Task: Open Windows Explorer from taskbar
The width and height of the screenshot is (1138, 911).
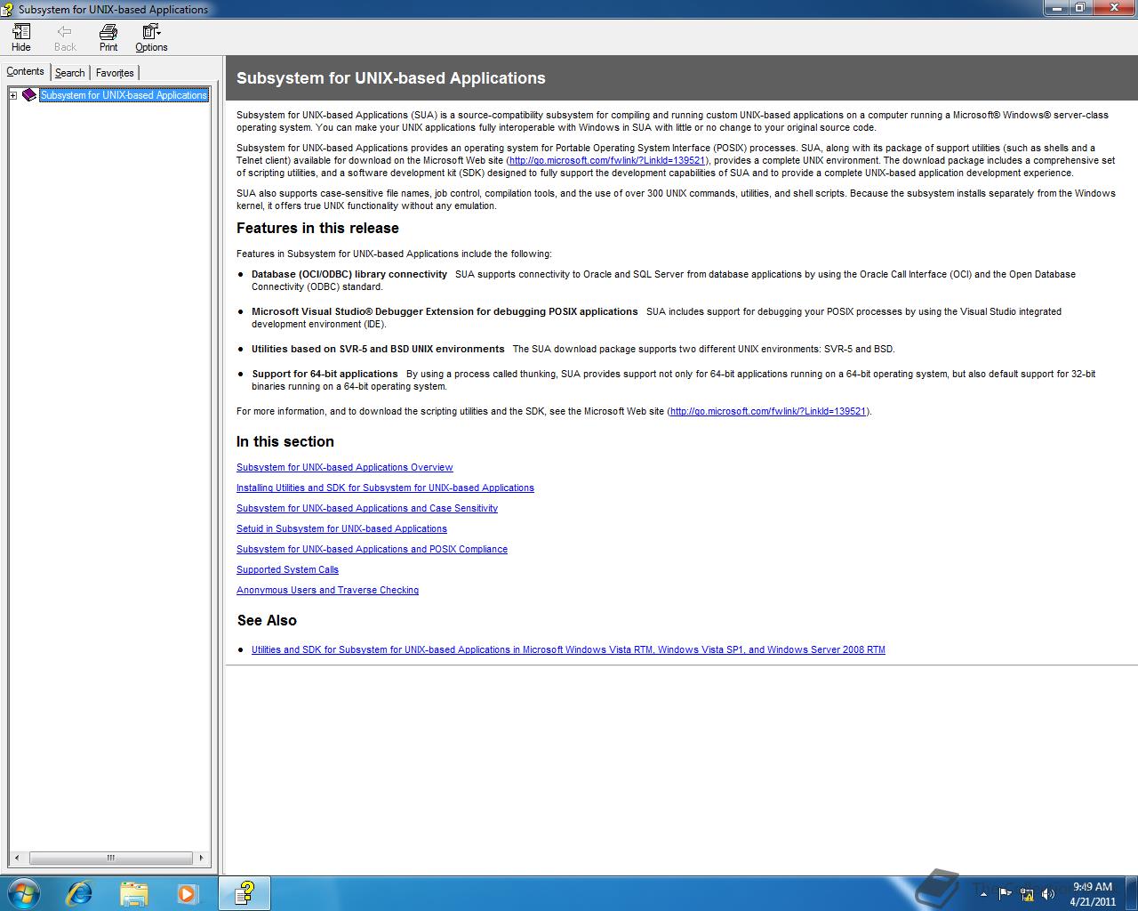Action: [133, 893]
